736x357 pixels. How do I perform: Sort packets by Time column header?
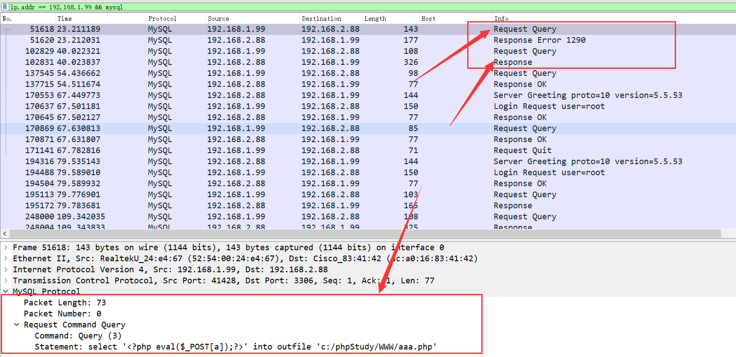(x=101, y=19)
